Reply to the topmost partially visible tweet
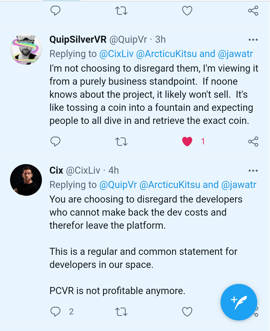270x331 pixels. pos(55,11)
